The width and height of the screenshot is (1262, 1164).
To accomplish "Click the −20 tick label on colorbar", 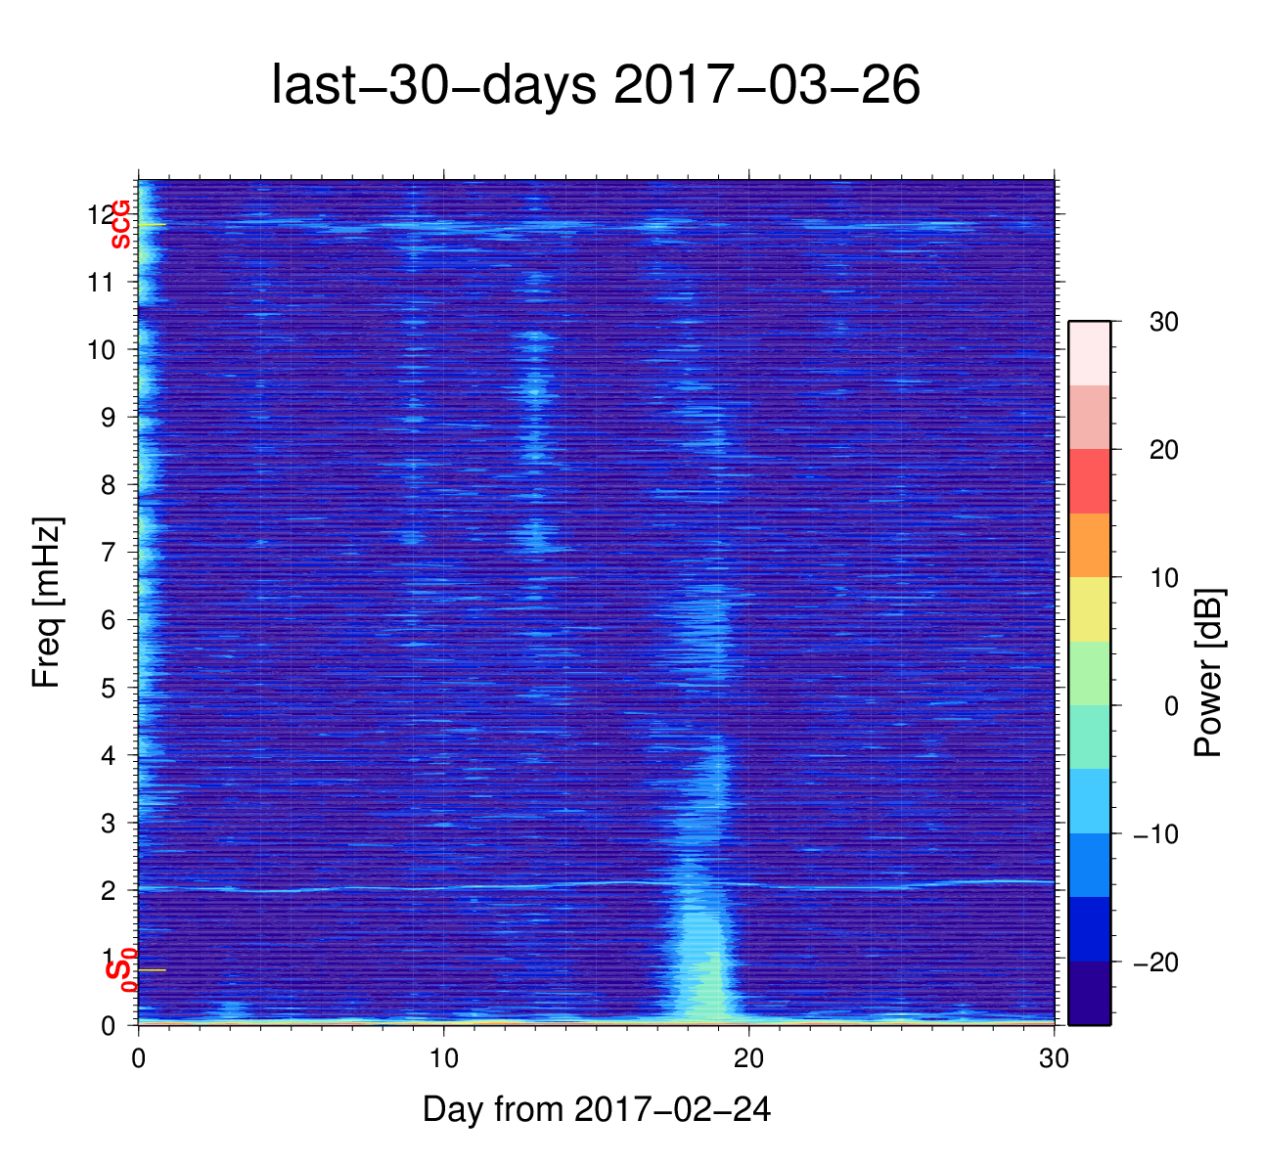I will pos(1155,963).
